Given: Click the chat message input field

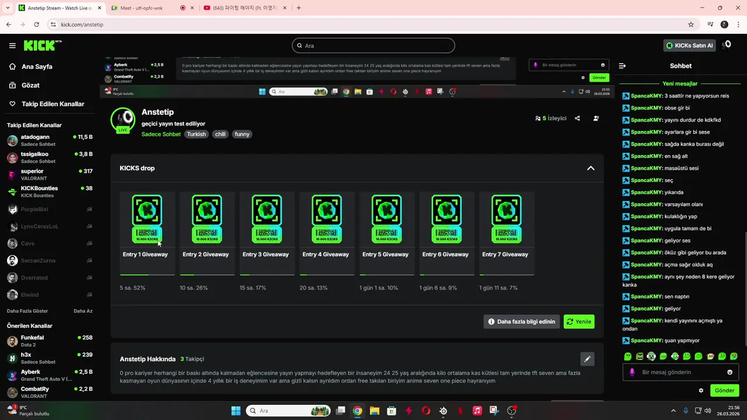Looking at the screenshot, I should [680, 372].
